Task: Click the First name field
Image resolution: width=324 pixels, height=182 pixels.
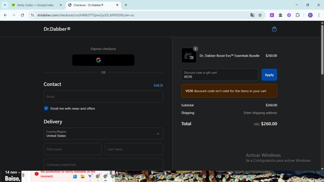Action: pos(72,149)
